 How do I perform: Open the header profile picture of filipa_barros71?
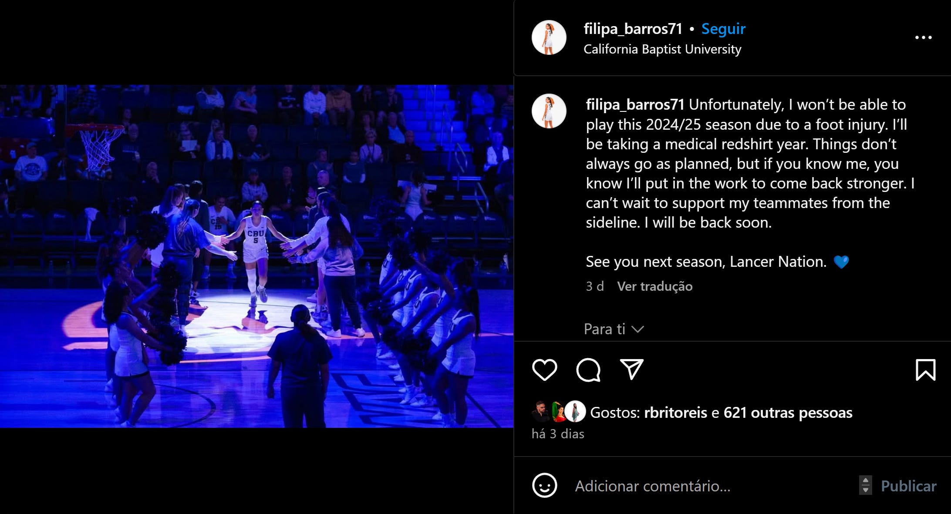(x=549, y=37)
